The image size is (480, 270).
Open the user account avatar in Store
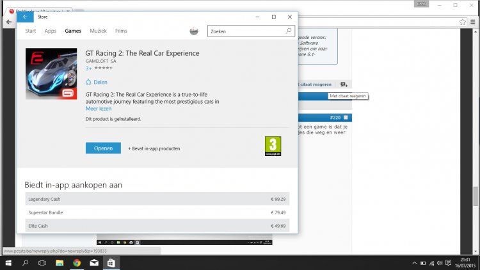coord(195,31)
